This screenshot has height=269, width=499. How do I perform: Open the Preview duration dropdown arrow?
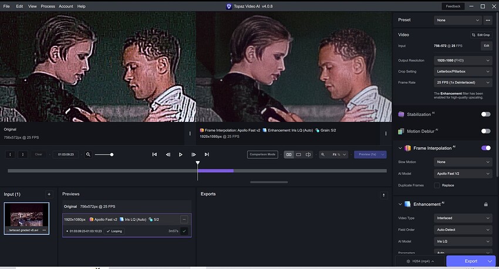pyautogui.click(x=383, y=154)
